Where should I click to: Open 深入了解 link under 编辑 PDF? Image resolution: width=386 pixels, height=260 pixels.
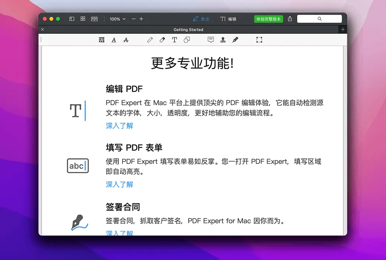[x=120, y=126]
